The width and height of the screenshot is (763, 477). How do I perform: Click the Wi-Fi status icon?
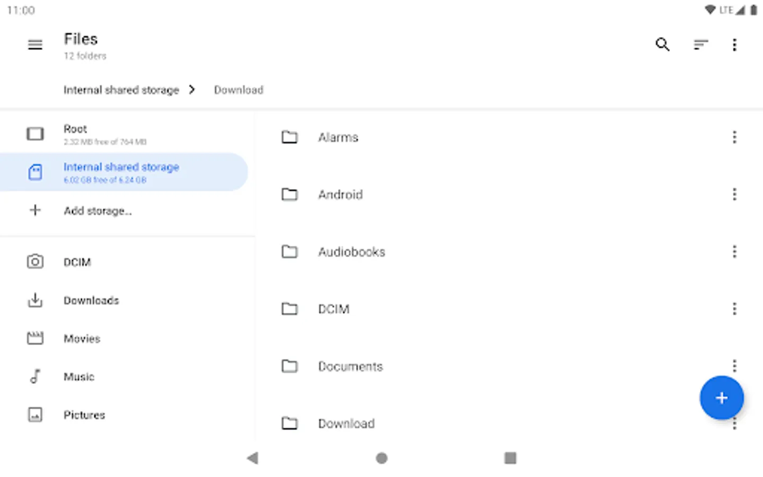711,10
